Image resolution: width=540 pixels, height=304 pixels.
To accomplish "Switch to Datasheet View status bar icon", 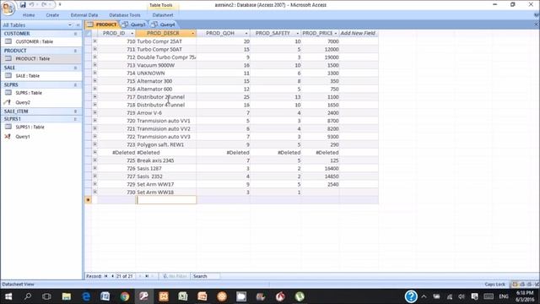I will (x=515, y=285).
